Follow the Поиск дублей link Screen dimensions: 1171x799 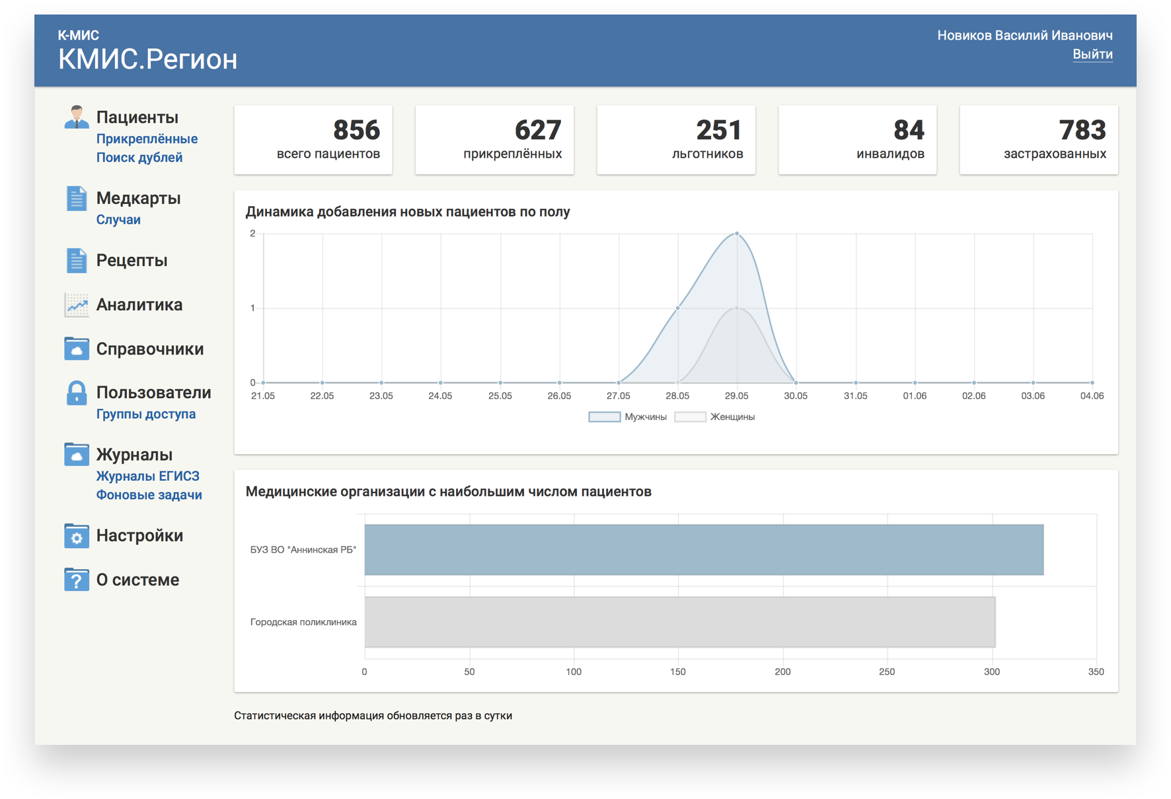click(x=139, y=157)
